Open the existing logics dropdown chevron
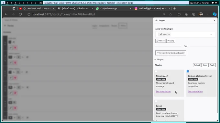 pyautogui.click(x=211, y=34)
